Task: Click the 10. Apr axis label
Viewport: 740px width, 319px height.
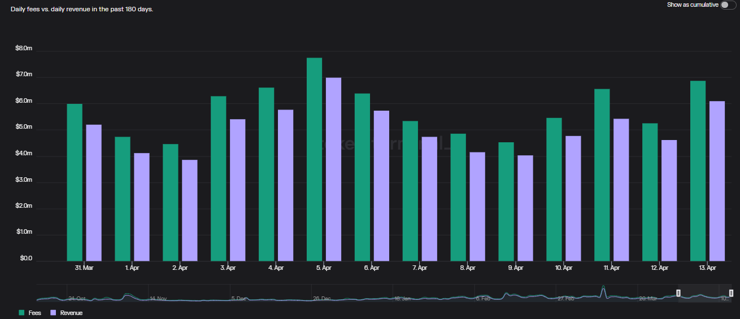Action: 564,268
